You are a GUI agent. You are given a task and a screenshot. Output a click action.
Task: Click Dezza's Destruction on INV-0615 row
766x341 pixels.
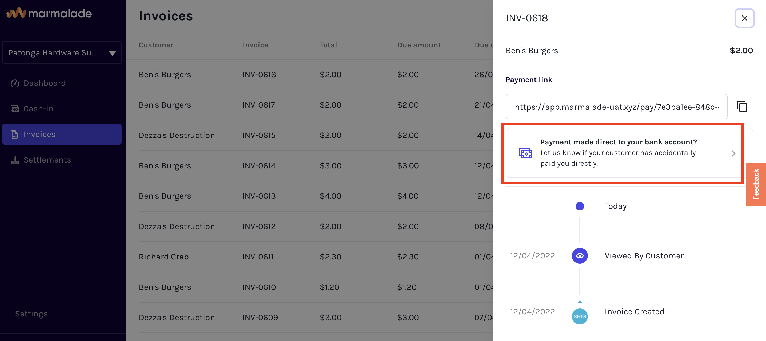pyautogui.click(x=177, y=135)
